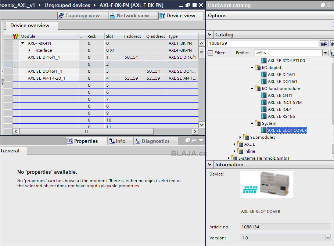
Task: Select AXL SE IOL4 catalog icon
Action: pos(264,109)
